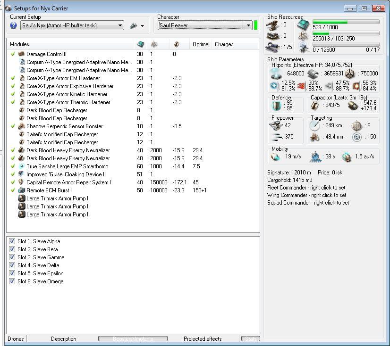Screen dimensions: 390x346
Task: Click the Signature: 12010 m value
Action: 289,173
